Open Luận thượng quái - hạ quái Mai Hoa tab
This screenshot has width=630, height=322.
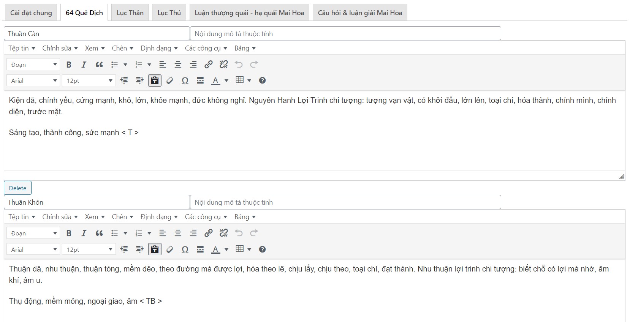coord(249,13)
